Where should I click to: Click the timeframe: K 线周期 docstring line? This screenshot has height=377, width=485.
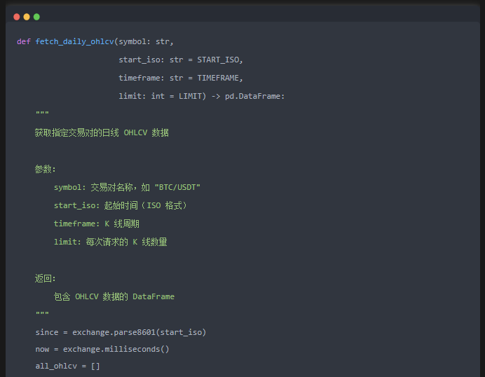point(97,224)
